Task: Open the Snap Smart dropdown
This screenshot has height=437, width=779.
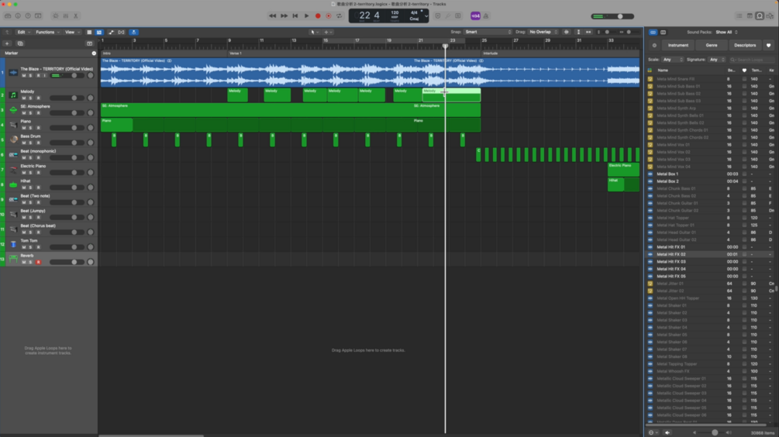Action: pos(488,33)
